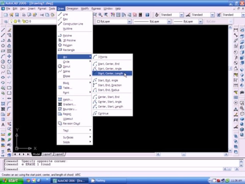Select the Multiline Text tool (A icon)
The image size is (245, 184).
[x=3, y=125]
